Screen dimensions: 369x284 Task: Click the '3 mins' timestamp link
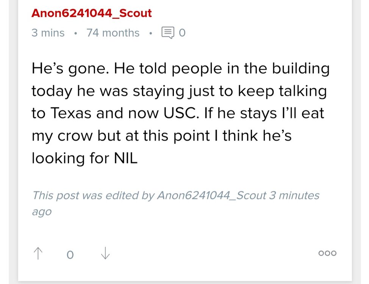click(x=47, y=33)
